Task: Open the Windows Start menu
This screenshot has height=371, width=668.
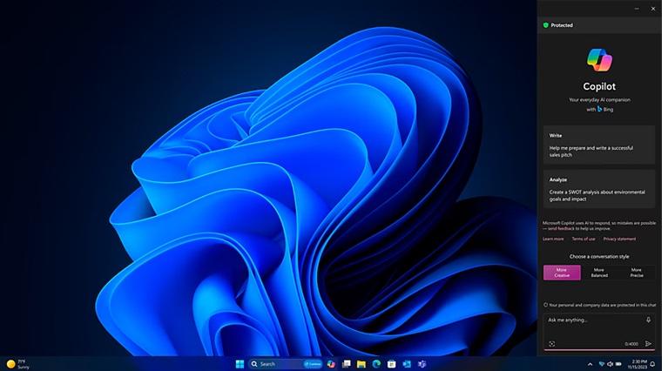Action: 240,364
